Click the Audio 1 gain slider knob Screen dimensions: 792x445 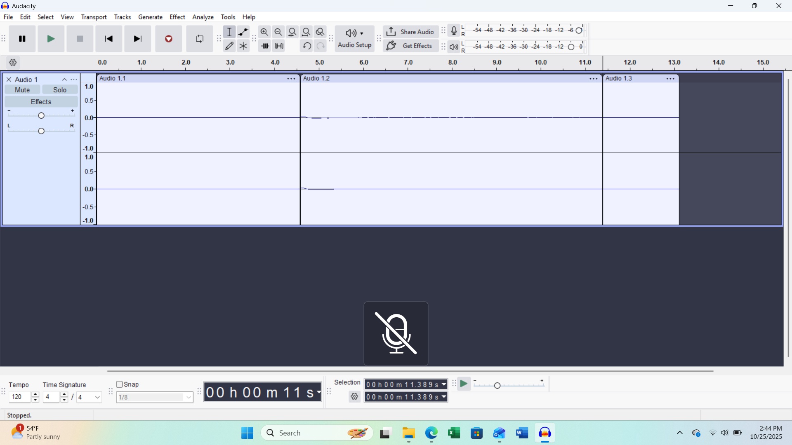tap(41, 116)
